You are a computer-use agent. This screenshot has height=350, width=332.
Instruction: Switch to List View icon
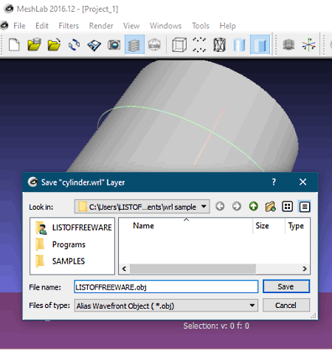click(x=287, y=207)
